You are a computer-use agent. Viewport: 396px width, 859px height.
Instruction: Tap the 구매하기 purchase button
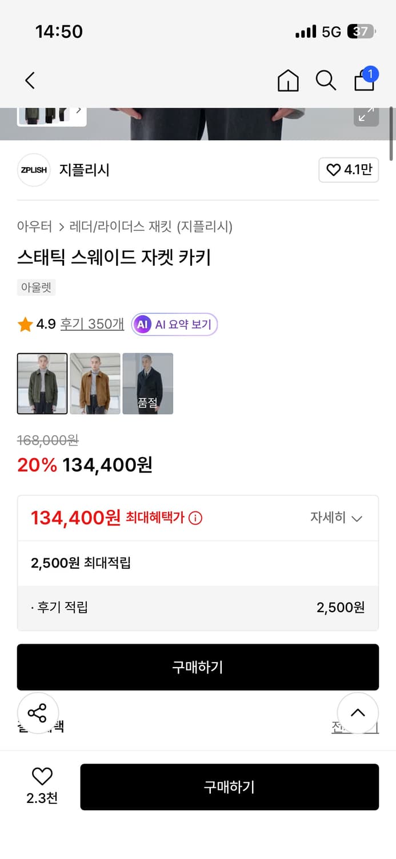198,667
